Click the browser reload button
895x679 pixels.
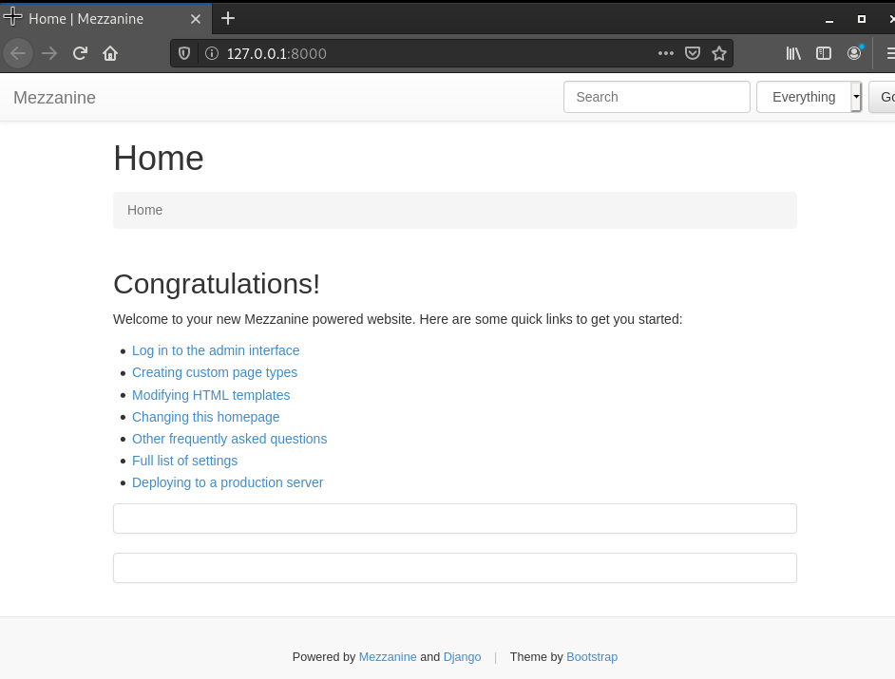80,53
